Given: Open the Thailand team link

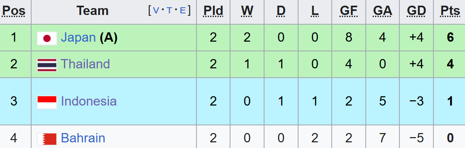Looking at the screenshot, I should pos(85,64).
